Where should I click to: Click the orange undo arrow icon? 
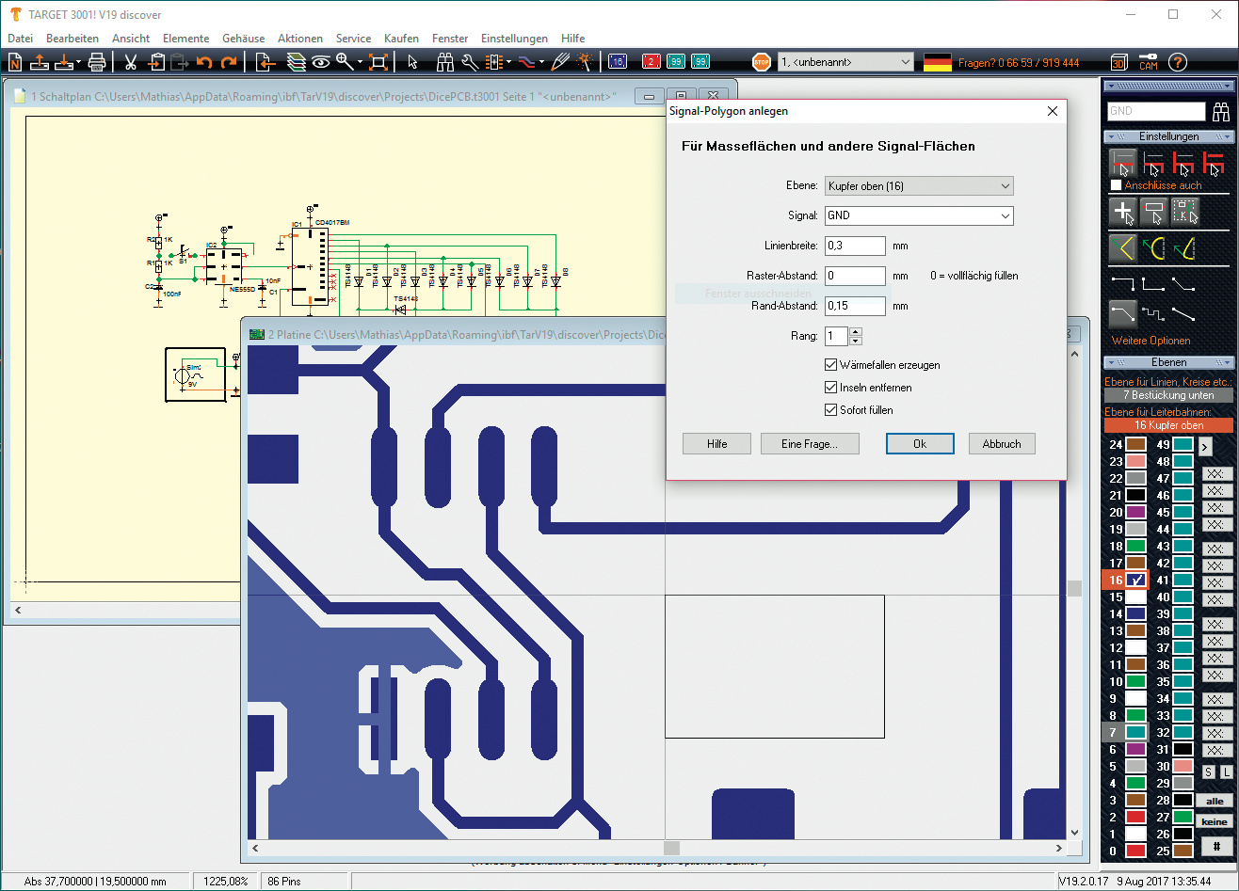click(204, 63)
